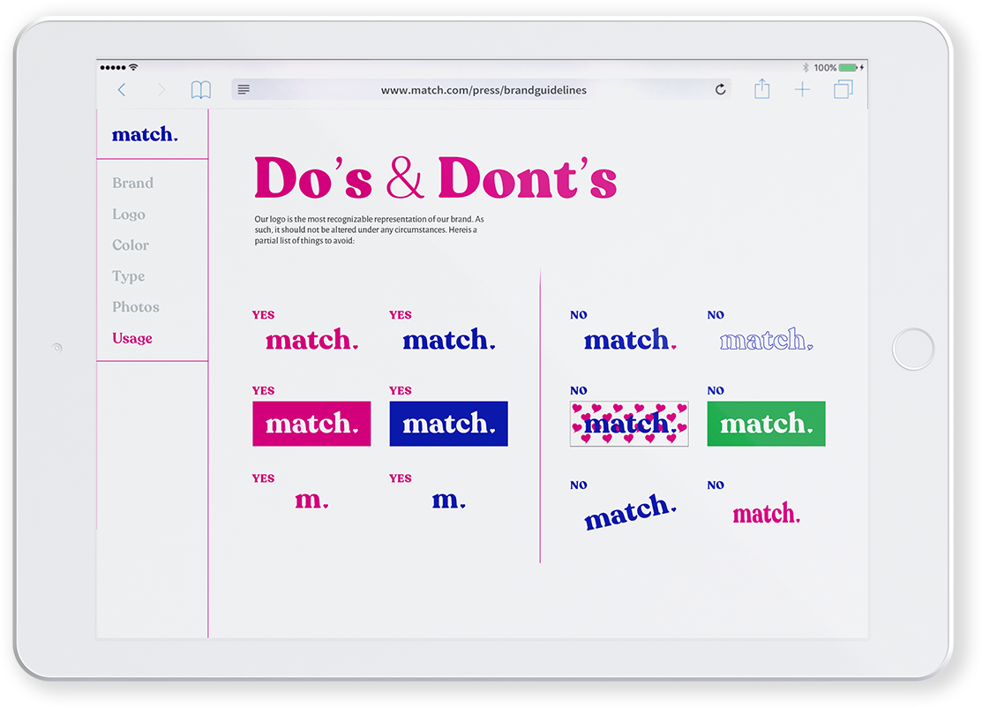Image resolution: width=982 pixels, height=708 pixels.
Task: Click the rotated blue match. logo
Action: (x=630, y=512)
